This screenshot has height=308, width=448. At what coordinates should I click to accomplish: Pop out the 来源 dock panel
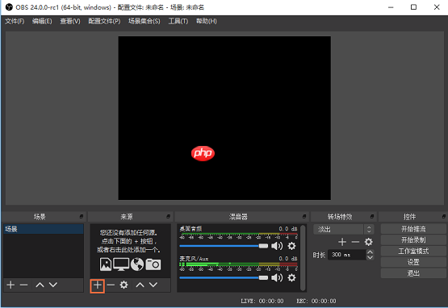coord(168,217)
